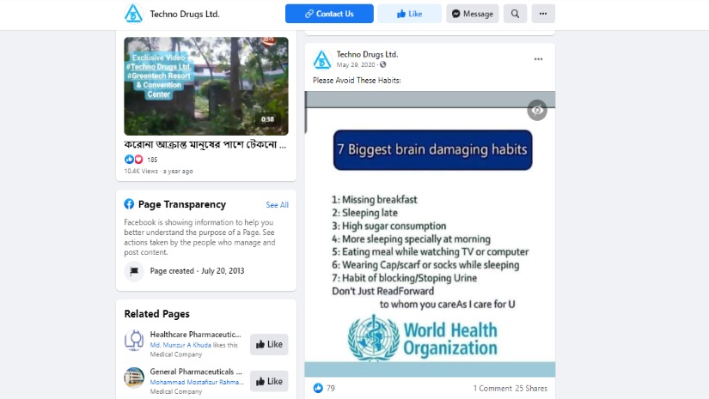Open Healthcare Pharmaceutic... related page
The image size is (709, 399).
coord(195,335)
